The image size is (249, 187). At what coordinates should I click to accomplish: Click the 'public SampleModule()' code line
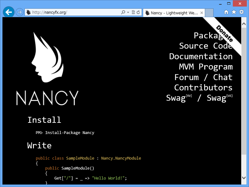[69, 168]
